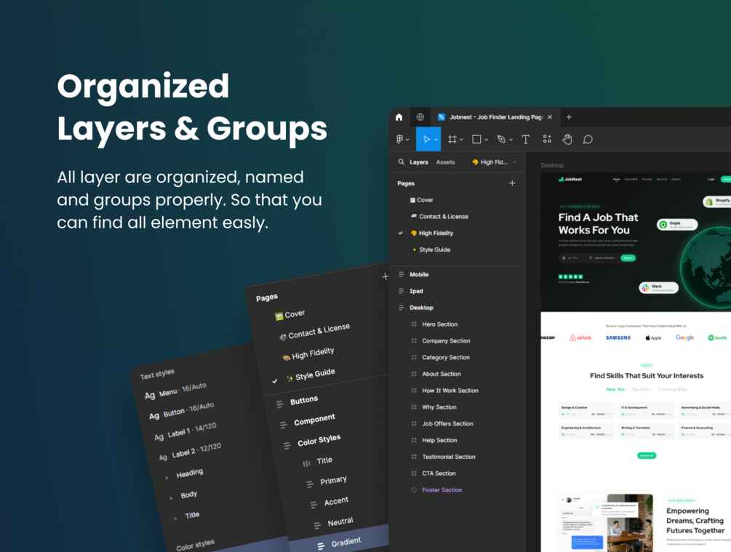
Task: Click the frame icon beside Hero Section
Action: [414, 324]
